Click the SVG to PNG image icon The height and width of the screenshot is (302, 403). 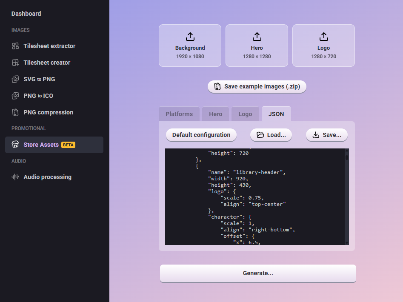click(x=15, y=79)
